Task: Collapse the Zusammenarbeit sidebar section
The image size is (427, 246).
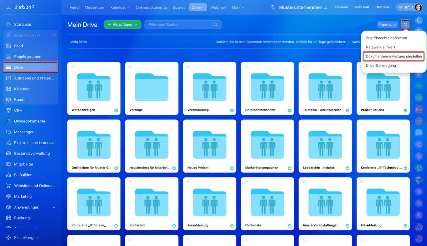Action: point(54,35)
